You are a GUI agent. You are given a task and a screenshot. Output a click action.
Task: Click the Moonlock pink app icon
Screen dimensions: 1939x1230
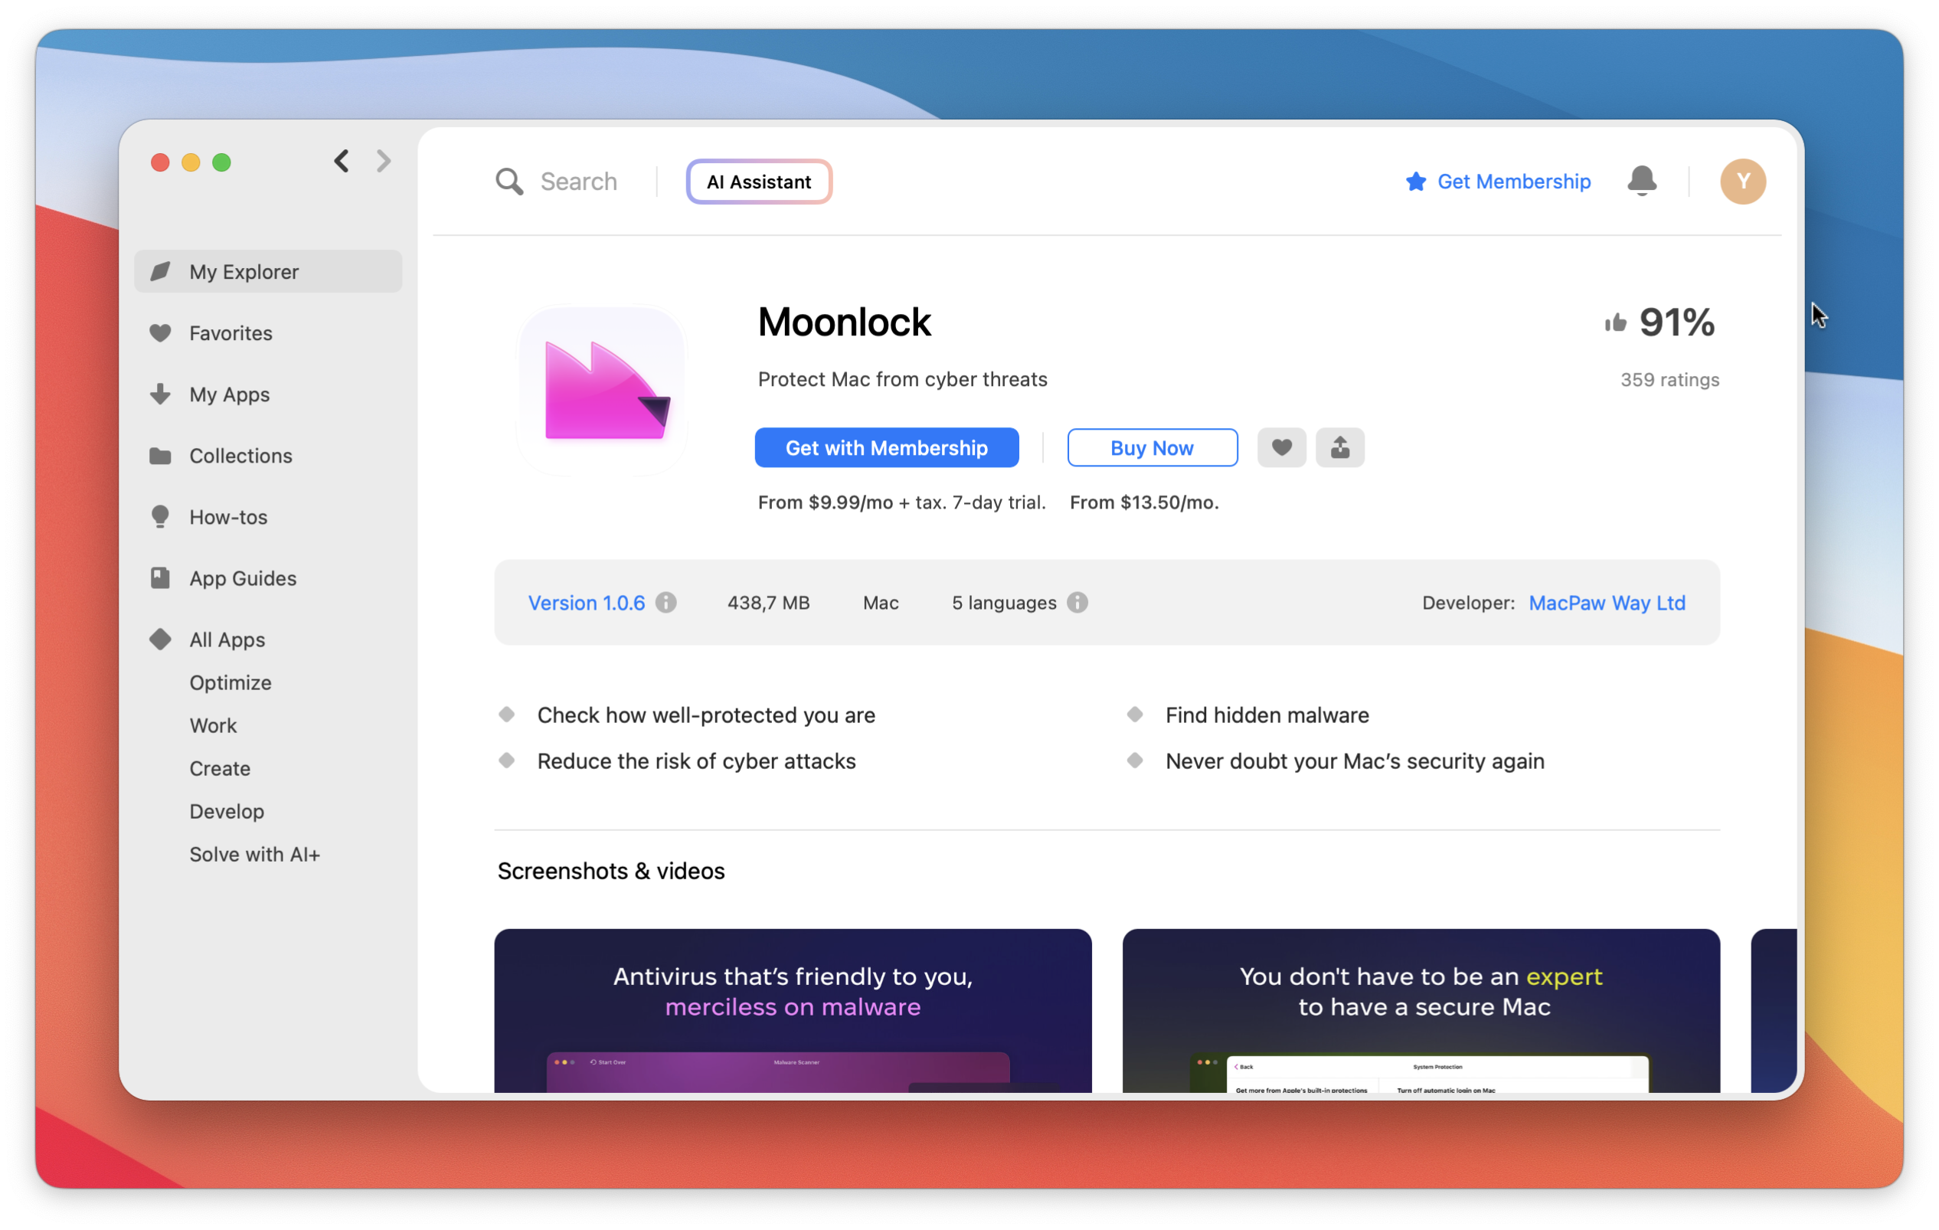pos(603,391)
